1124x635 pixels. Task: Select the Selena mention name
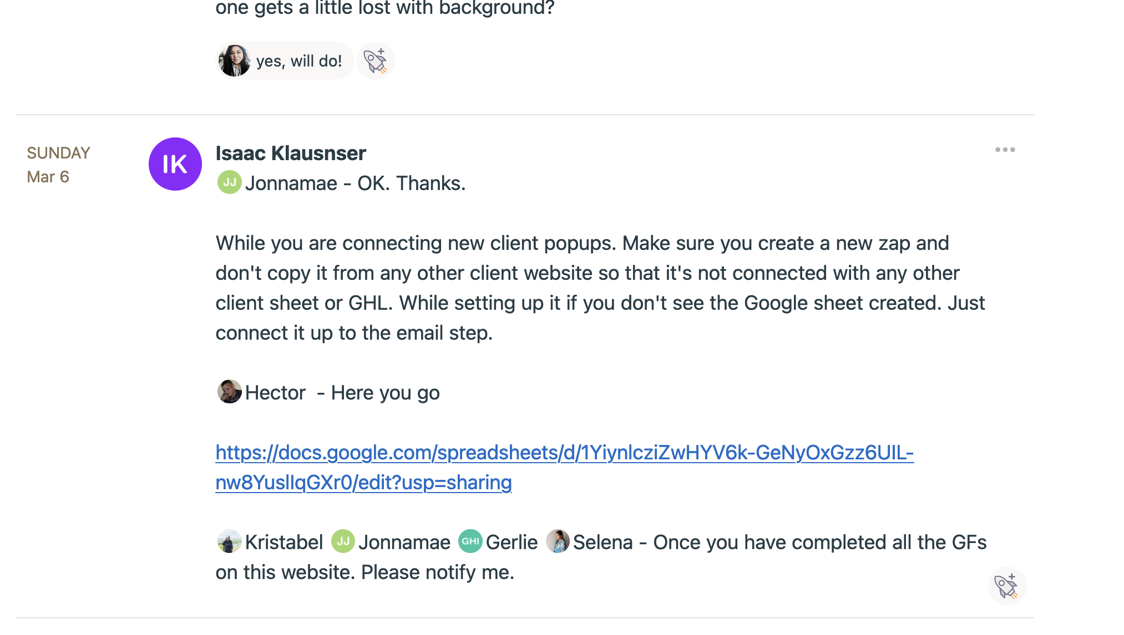tap(602, 542)
